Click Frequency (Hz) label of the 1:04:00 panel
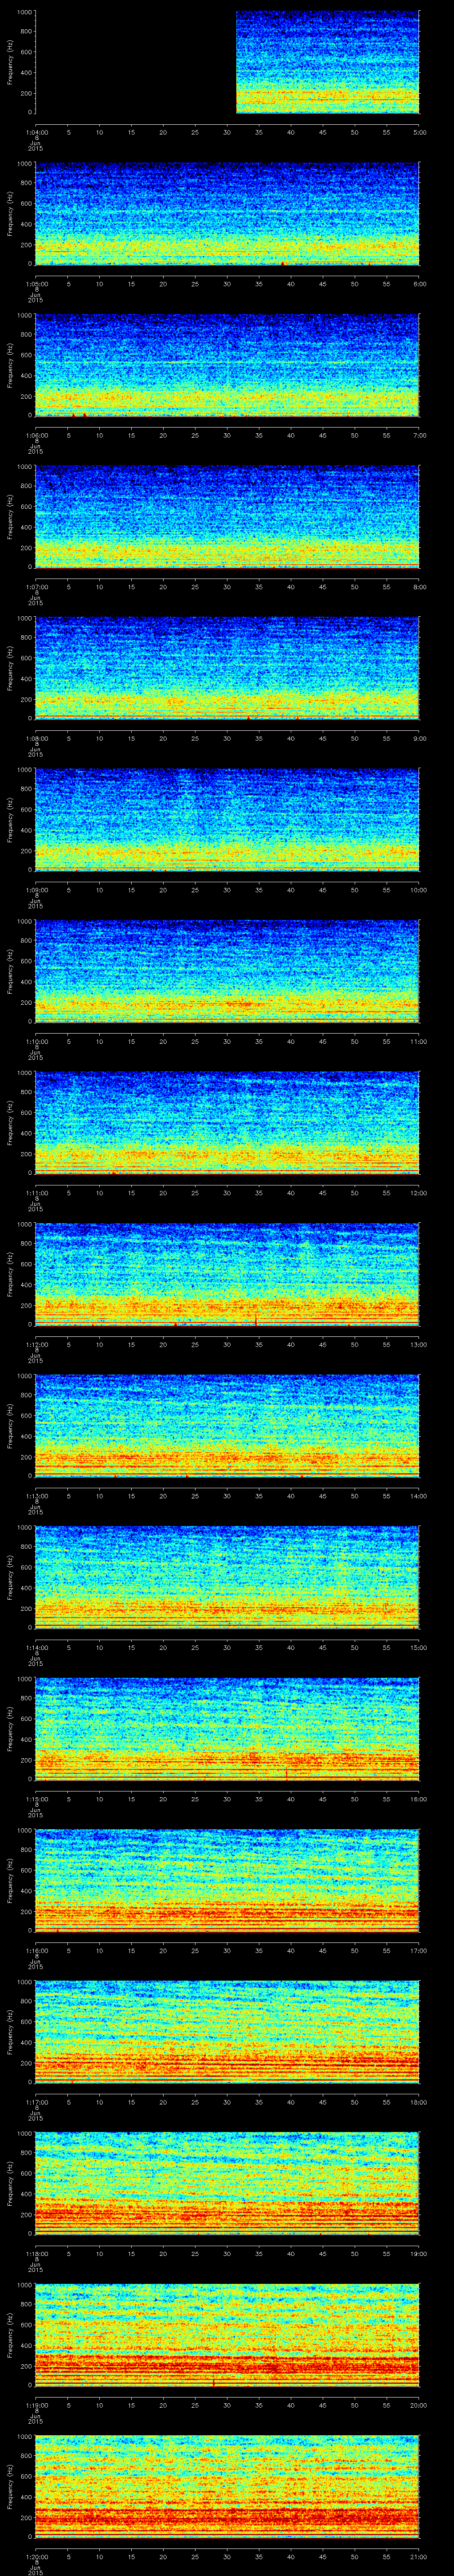The width and height of the screenshot is (454, 2576). (10, 62)
